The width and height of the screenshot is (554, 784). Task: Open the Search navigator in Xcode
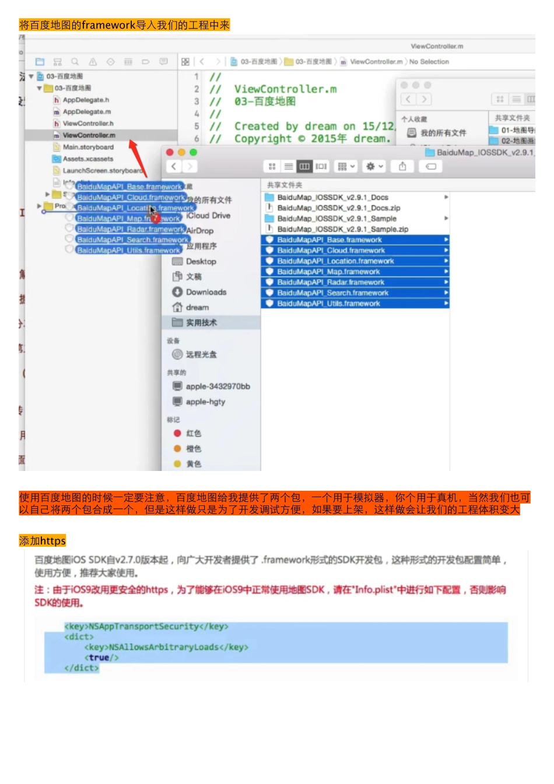(x=75, y=62)
